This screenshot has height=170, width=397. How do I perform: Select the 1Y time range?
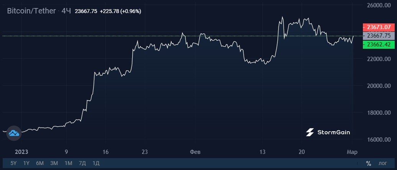(x=26, y=163)
